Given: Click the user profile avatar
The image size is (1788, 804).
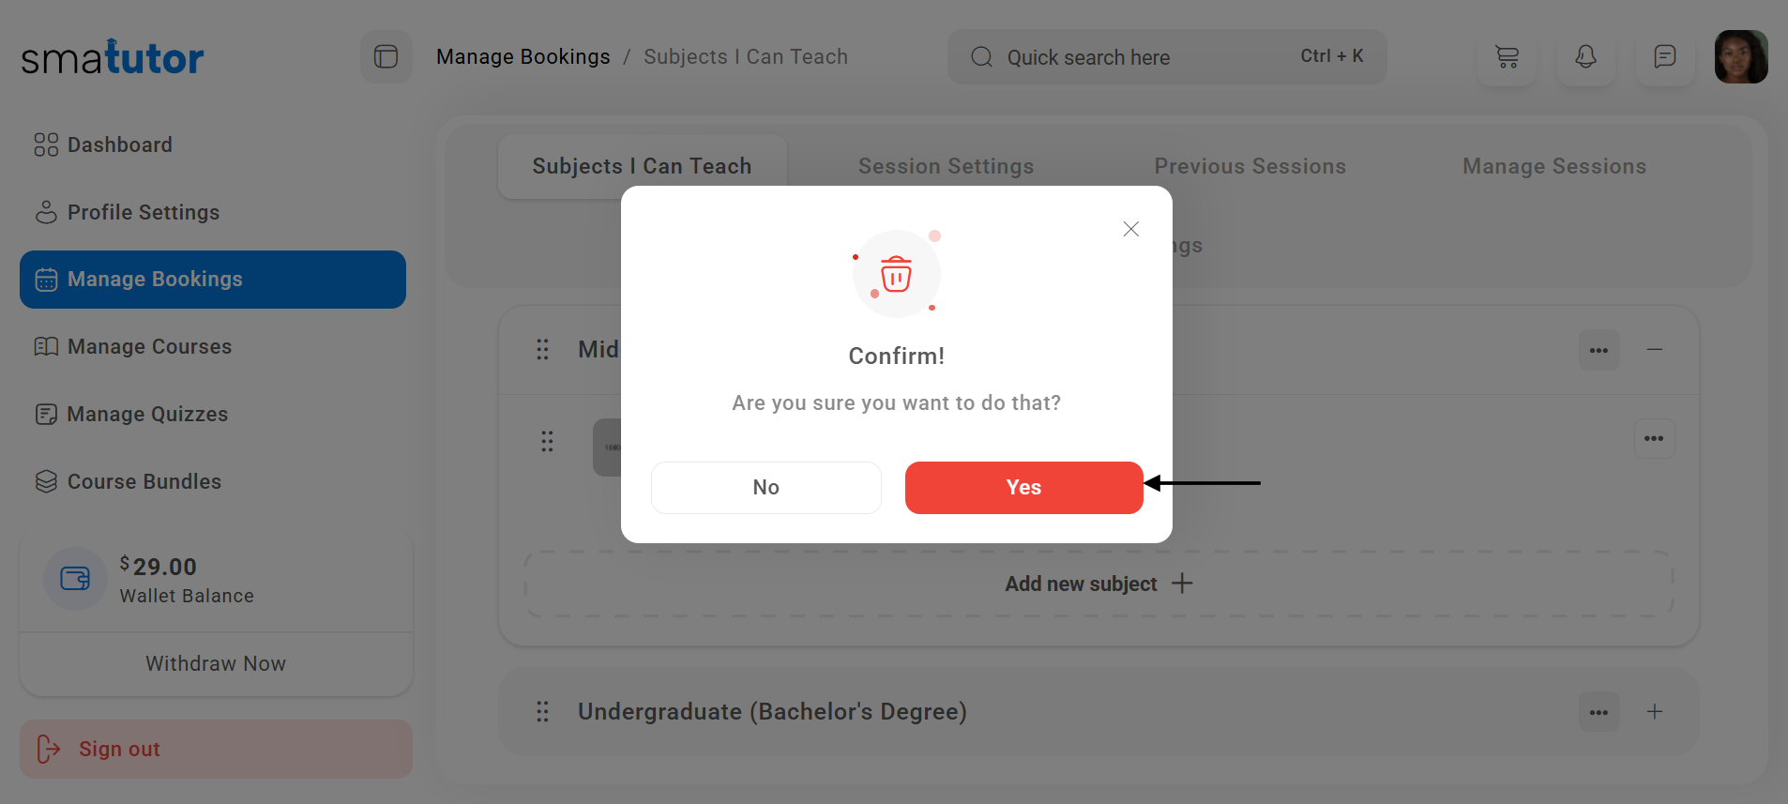Looking at the screenshot, I should (1740, 57).
